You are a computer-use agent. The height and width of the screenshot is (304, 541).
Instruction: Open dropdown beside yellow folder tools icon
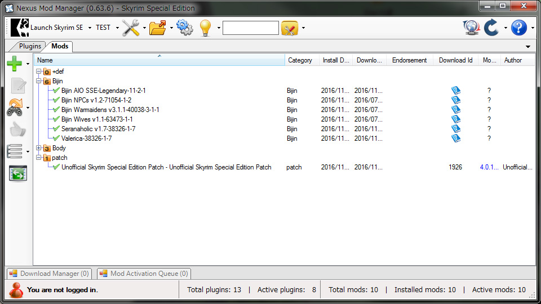click(303, 28)
